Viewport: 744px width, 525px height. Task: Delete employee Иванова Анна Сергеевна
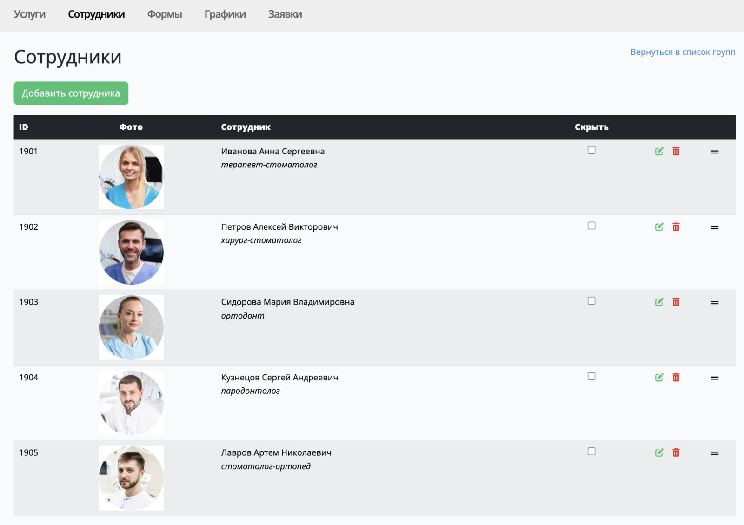coord(676,151)
